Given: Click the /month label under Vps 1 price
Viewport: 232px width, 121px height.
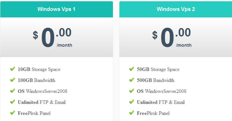Looking at the screenshot, I should coord(65,45).
